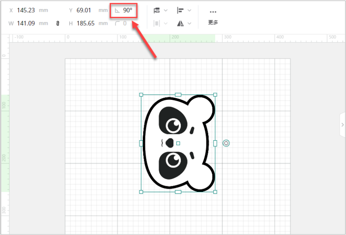This screenshot has width=346, height=235.
Task: Click the width field 141.09
Action: [26, 24]
